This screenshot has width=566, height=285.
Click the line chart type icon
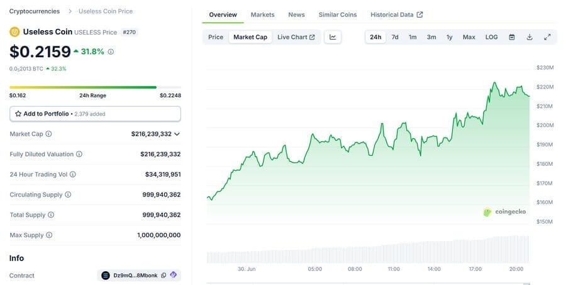tap(333, 37)
